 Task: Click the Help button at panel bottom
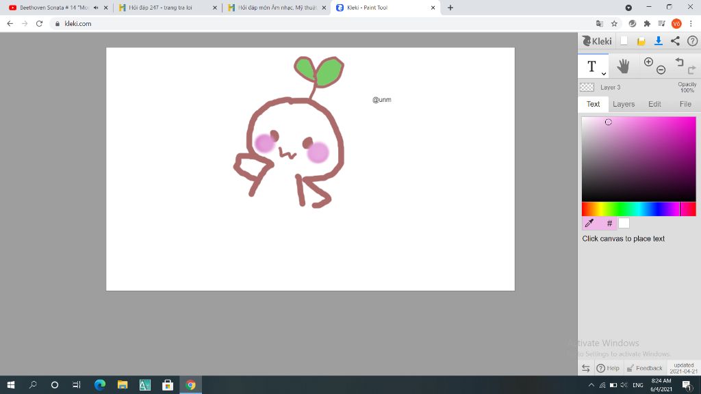click(608, 368)
